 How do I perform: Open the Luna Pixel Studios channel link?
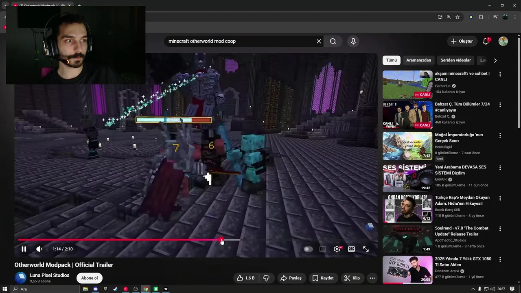point(50,275)
